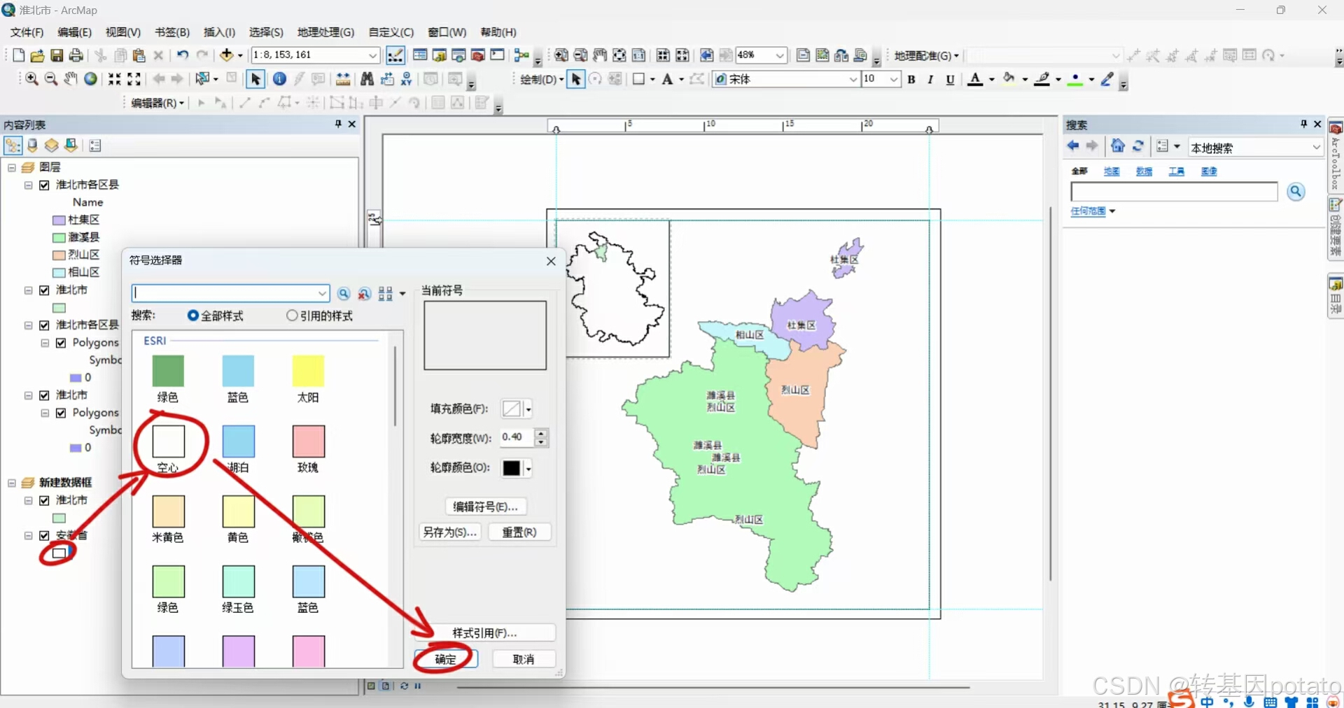
Task: Choose the 玫瑰 rose symbol swatch
Action: [x=308, y=442]
